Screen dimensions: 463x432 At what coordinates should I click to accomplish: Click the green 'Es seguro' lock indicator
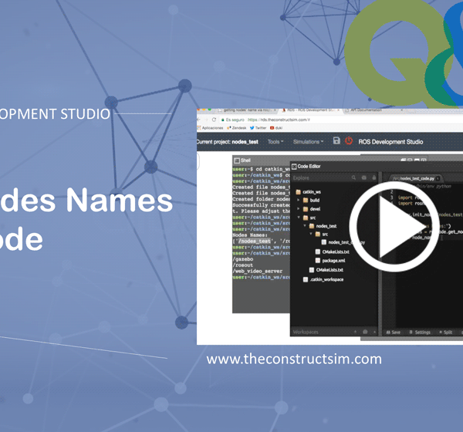[233, 120]
